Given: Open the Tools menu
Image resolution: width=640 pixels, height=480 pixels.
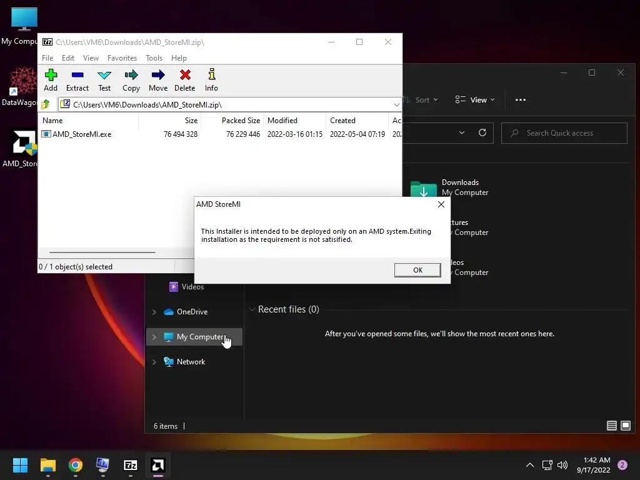Looking at the screenshot, I should (x=154, y=58).
